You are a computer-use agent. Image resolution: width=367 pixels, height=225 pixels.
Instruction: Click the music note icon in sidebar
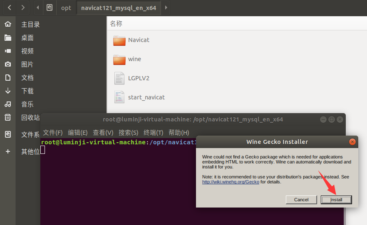8,104
